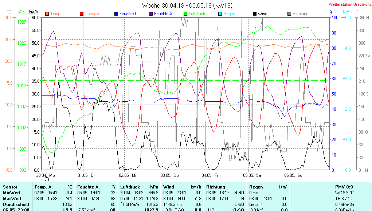Click the Durchschnitt row label
The height and width of the screenshot is (211, 372).
[x=15, y=204]
